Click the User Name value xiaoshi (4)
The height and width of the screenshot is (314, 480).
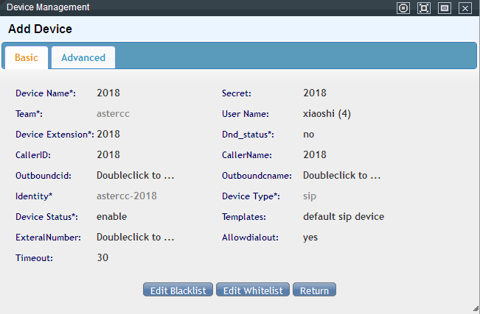[327, 114]
